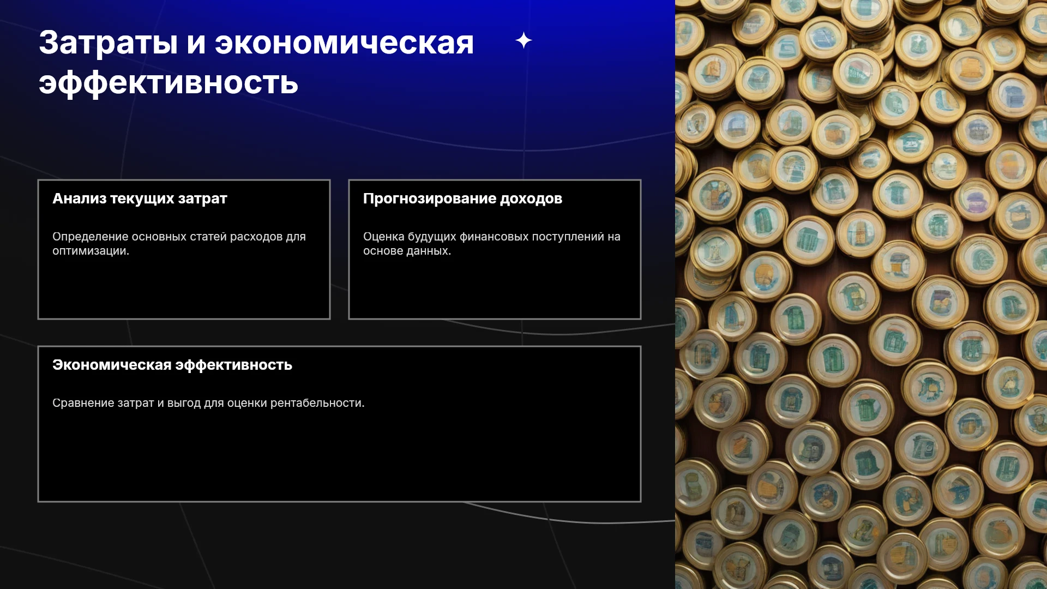Click the four-pointed sparkle star icon
The width and height of the screenshot is (1047, 589).
[x=523, y=40]
